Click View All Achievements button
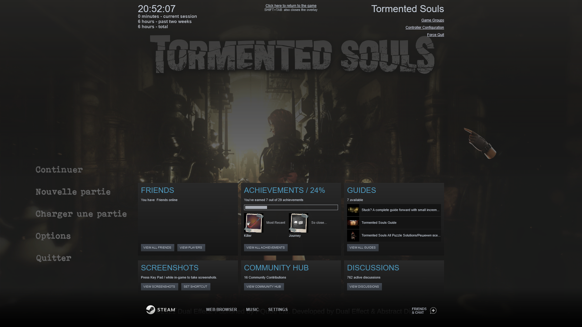582x327 pixels. [x=266, y=248]
